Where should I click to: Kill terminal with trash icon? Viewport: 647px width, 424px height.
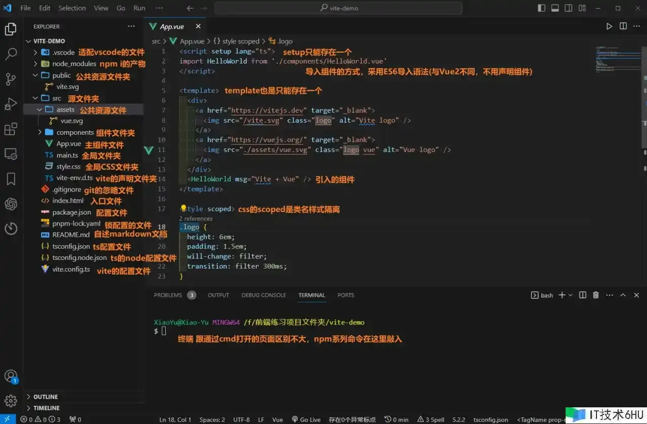click(595, 295)
